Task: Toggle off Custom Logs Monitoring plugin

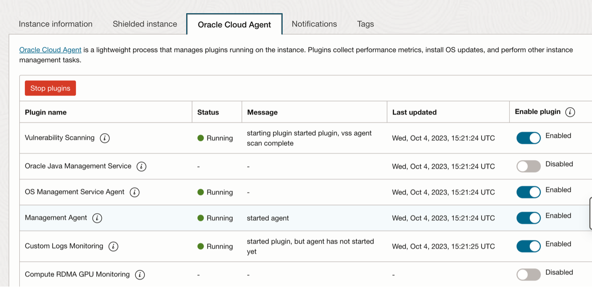Action: pyautogui.click(x=528, y=247)
